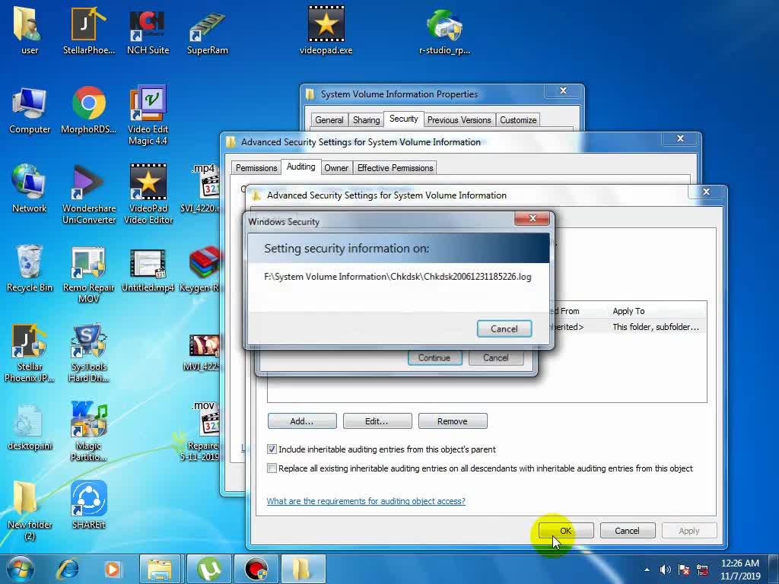Viewport: 779px width, 584px height.
Task: Click the Apply To column header
Action: coord(656,311)
